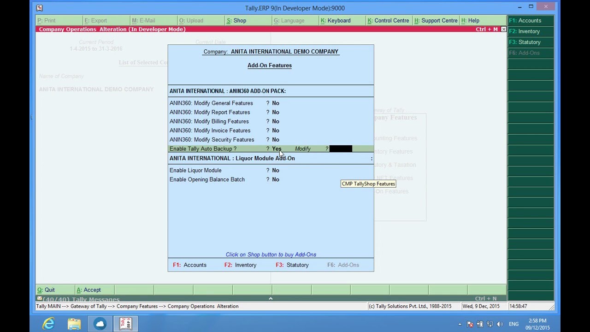Click the Tally title bar app icon

pos(40,8)
